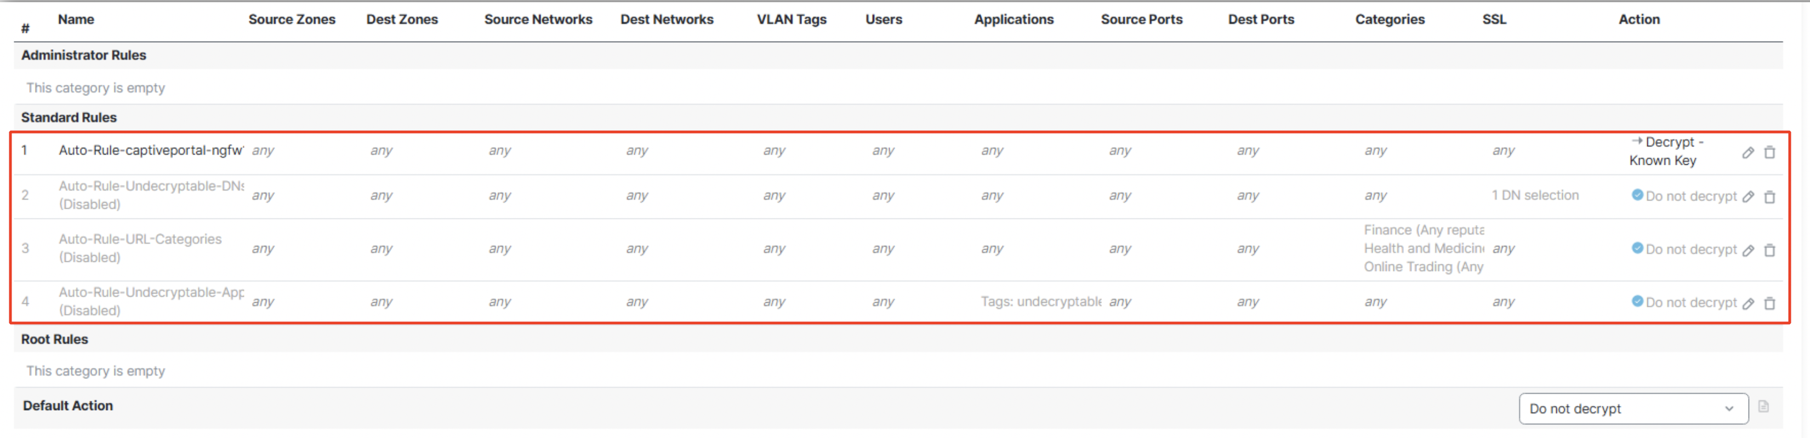Edit rule Auto-Rule-Undecryptable-DNs with pencil icon

(1748, 197)
